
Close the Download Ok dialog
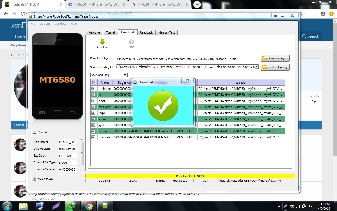tap(188, 81)
